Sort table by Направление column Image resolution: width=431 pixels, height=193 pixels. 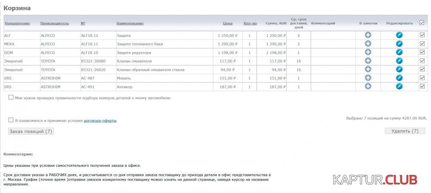(17, 23)
